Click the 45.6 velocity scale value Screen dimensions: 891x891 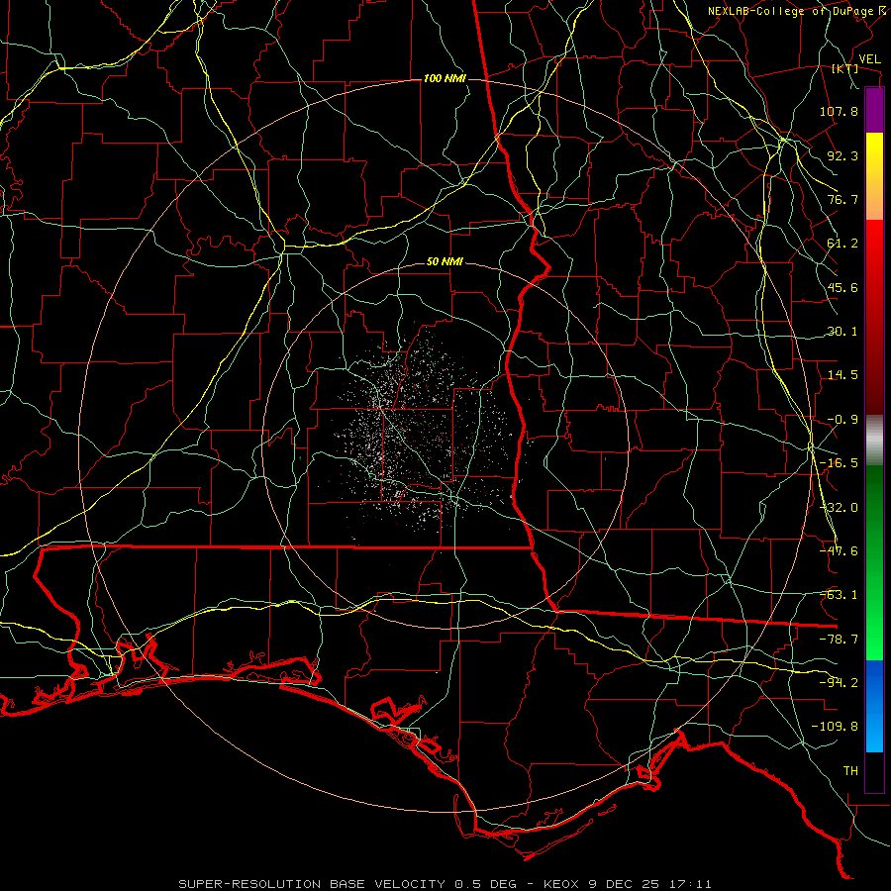pos(842,287)
